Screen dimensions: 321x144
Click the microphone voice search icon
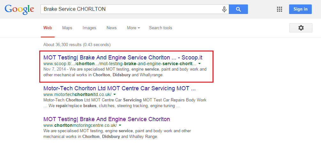click(224, 9)
